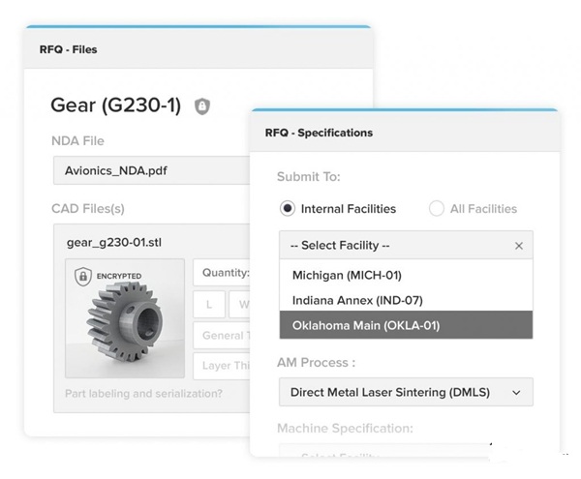581x479 pixels.
Task: Click the ENCRYPTED shield lock badge
Action: [83, 276]
